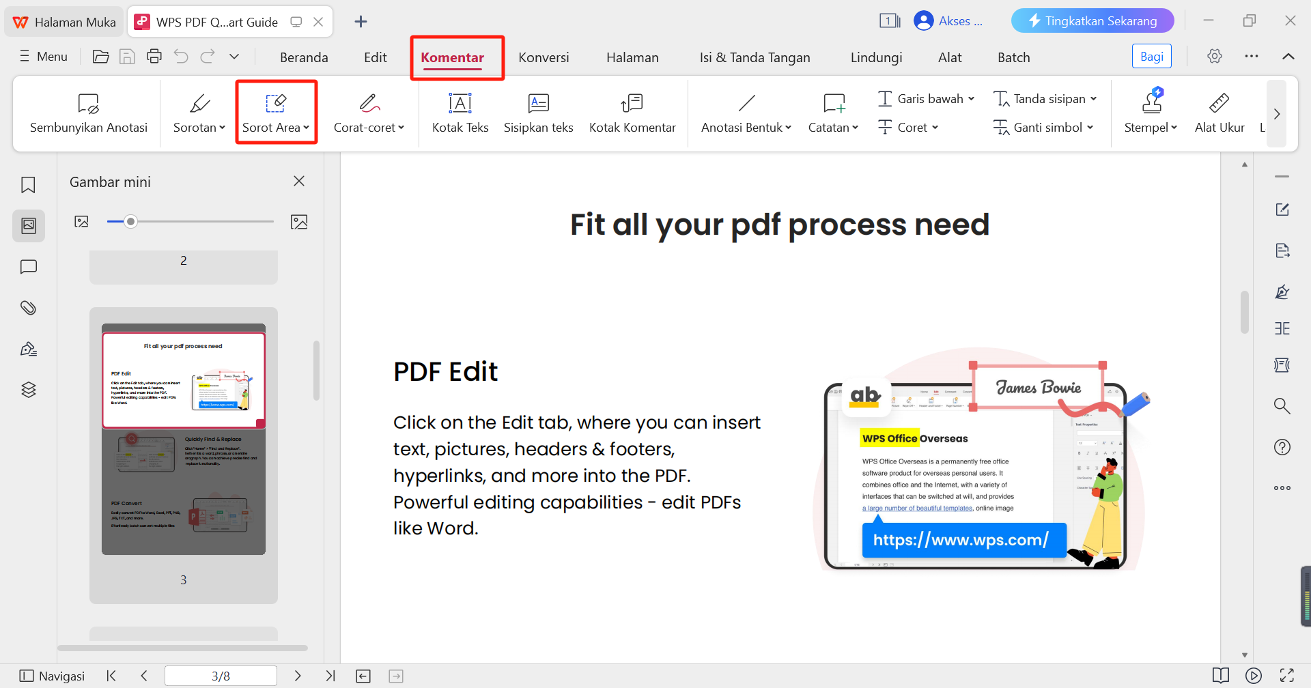Hide annotations with Sembunyikan Anotasi
This screenshot has width=1311, height=688.
[87, 113]
